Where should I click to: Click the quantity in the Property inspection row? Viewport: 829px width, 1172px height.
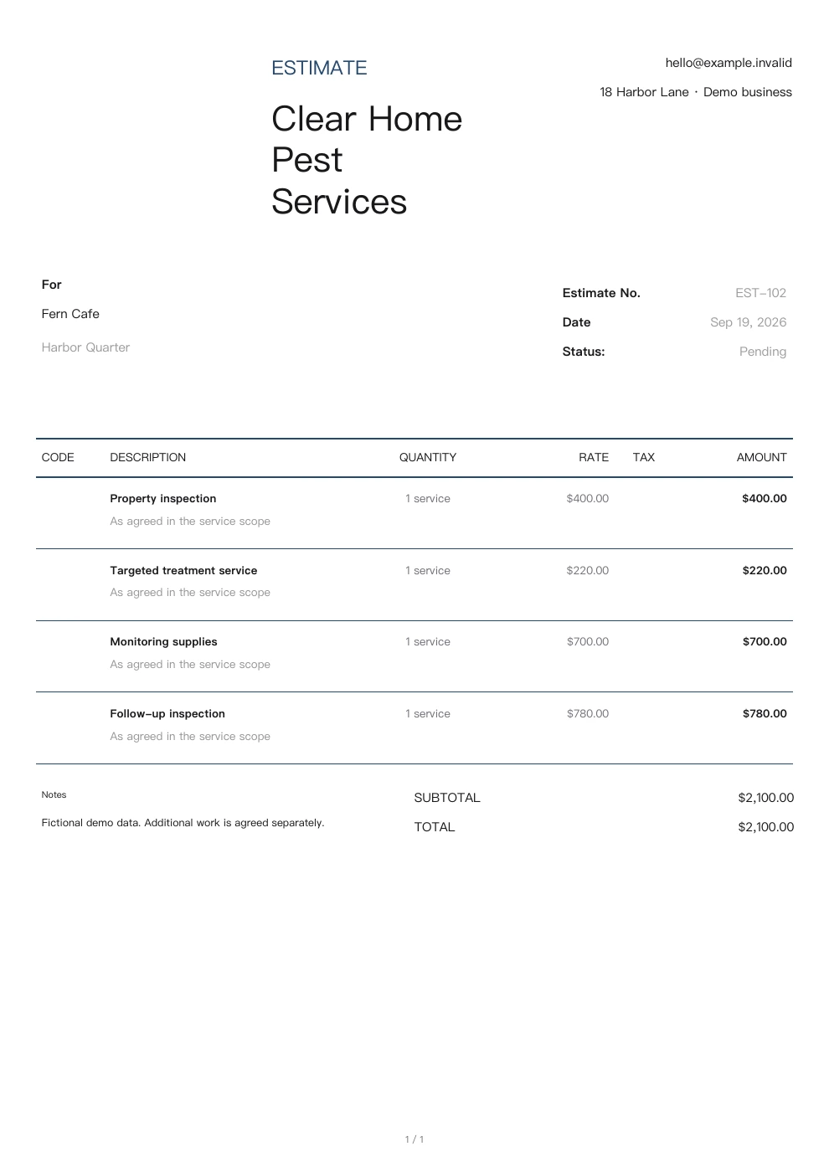pos(428,498)
